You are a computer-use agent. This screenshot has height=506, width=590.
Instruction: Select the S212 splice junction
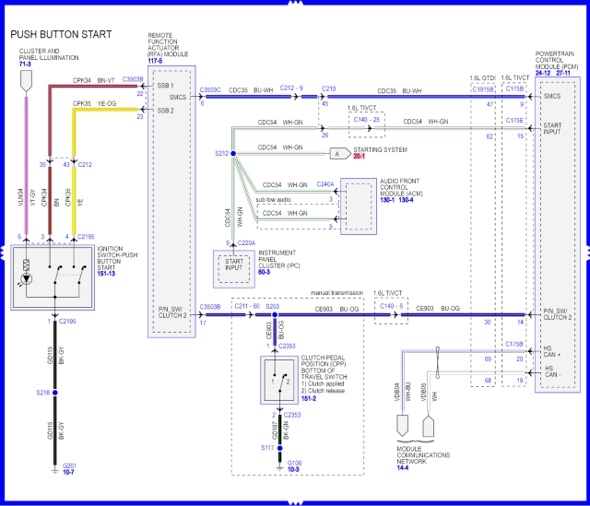[232, 153]
